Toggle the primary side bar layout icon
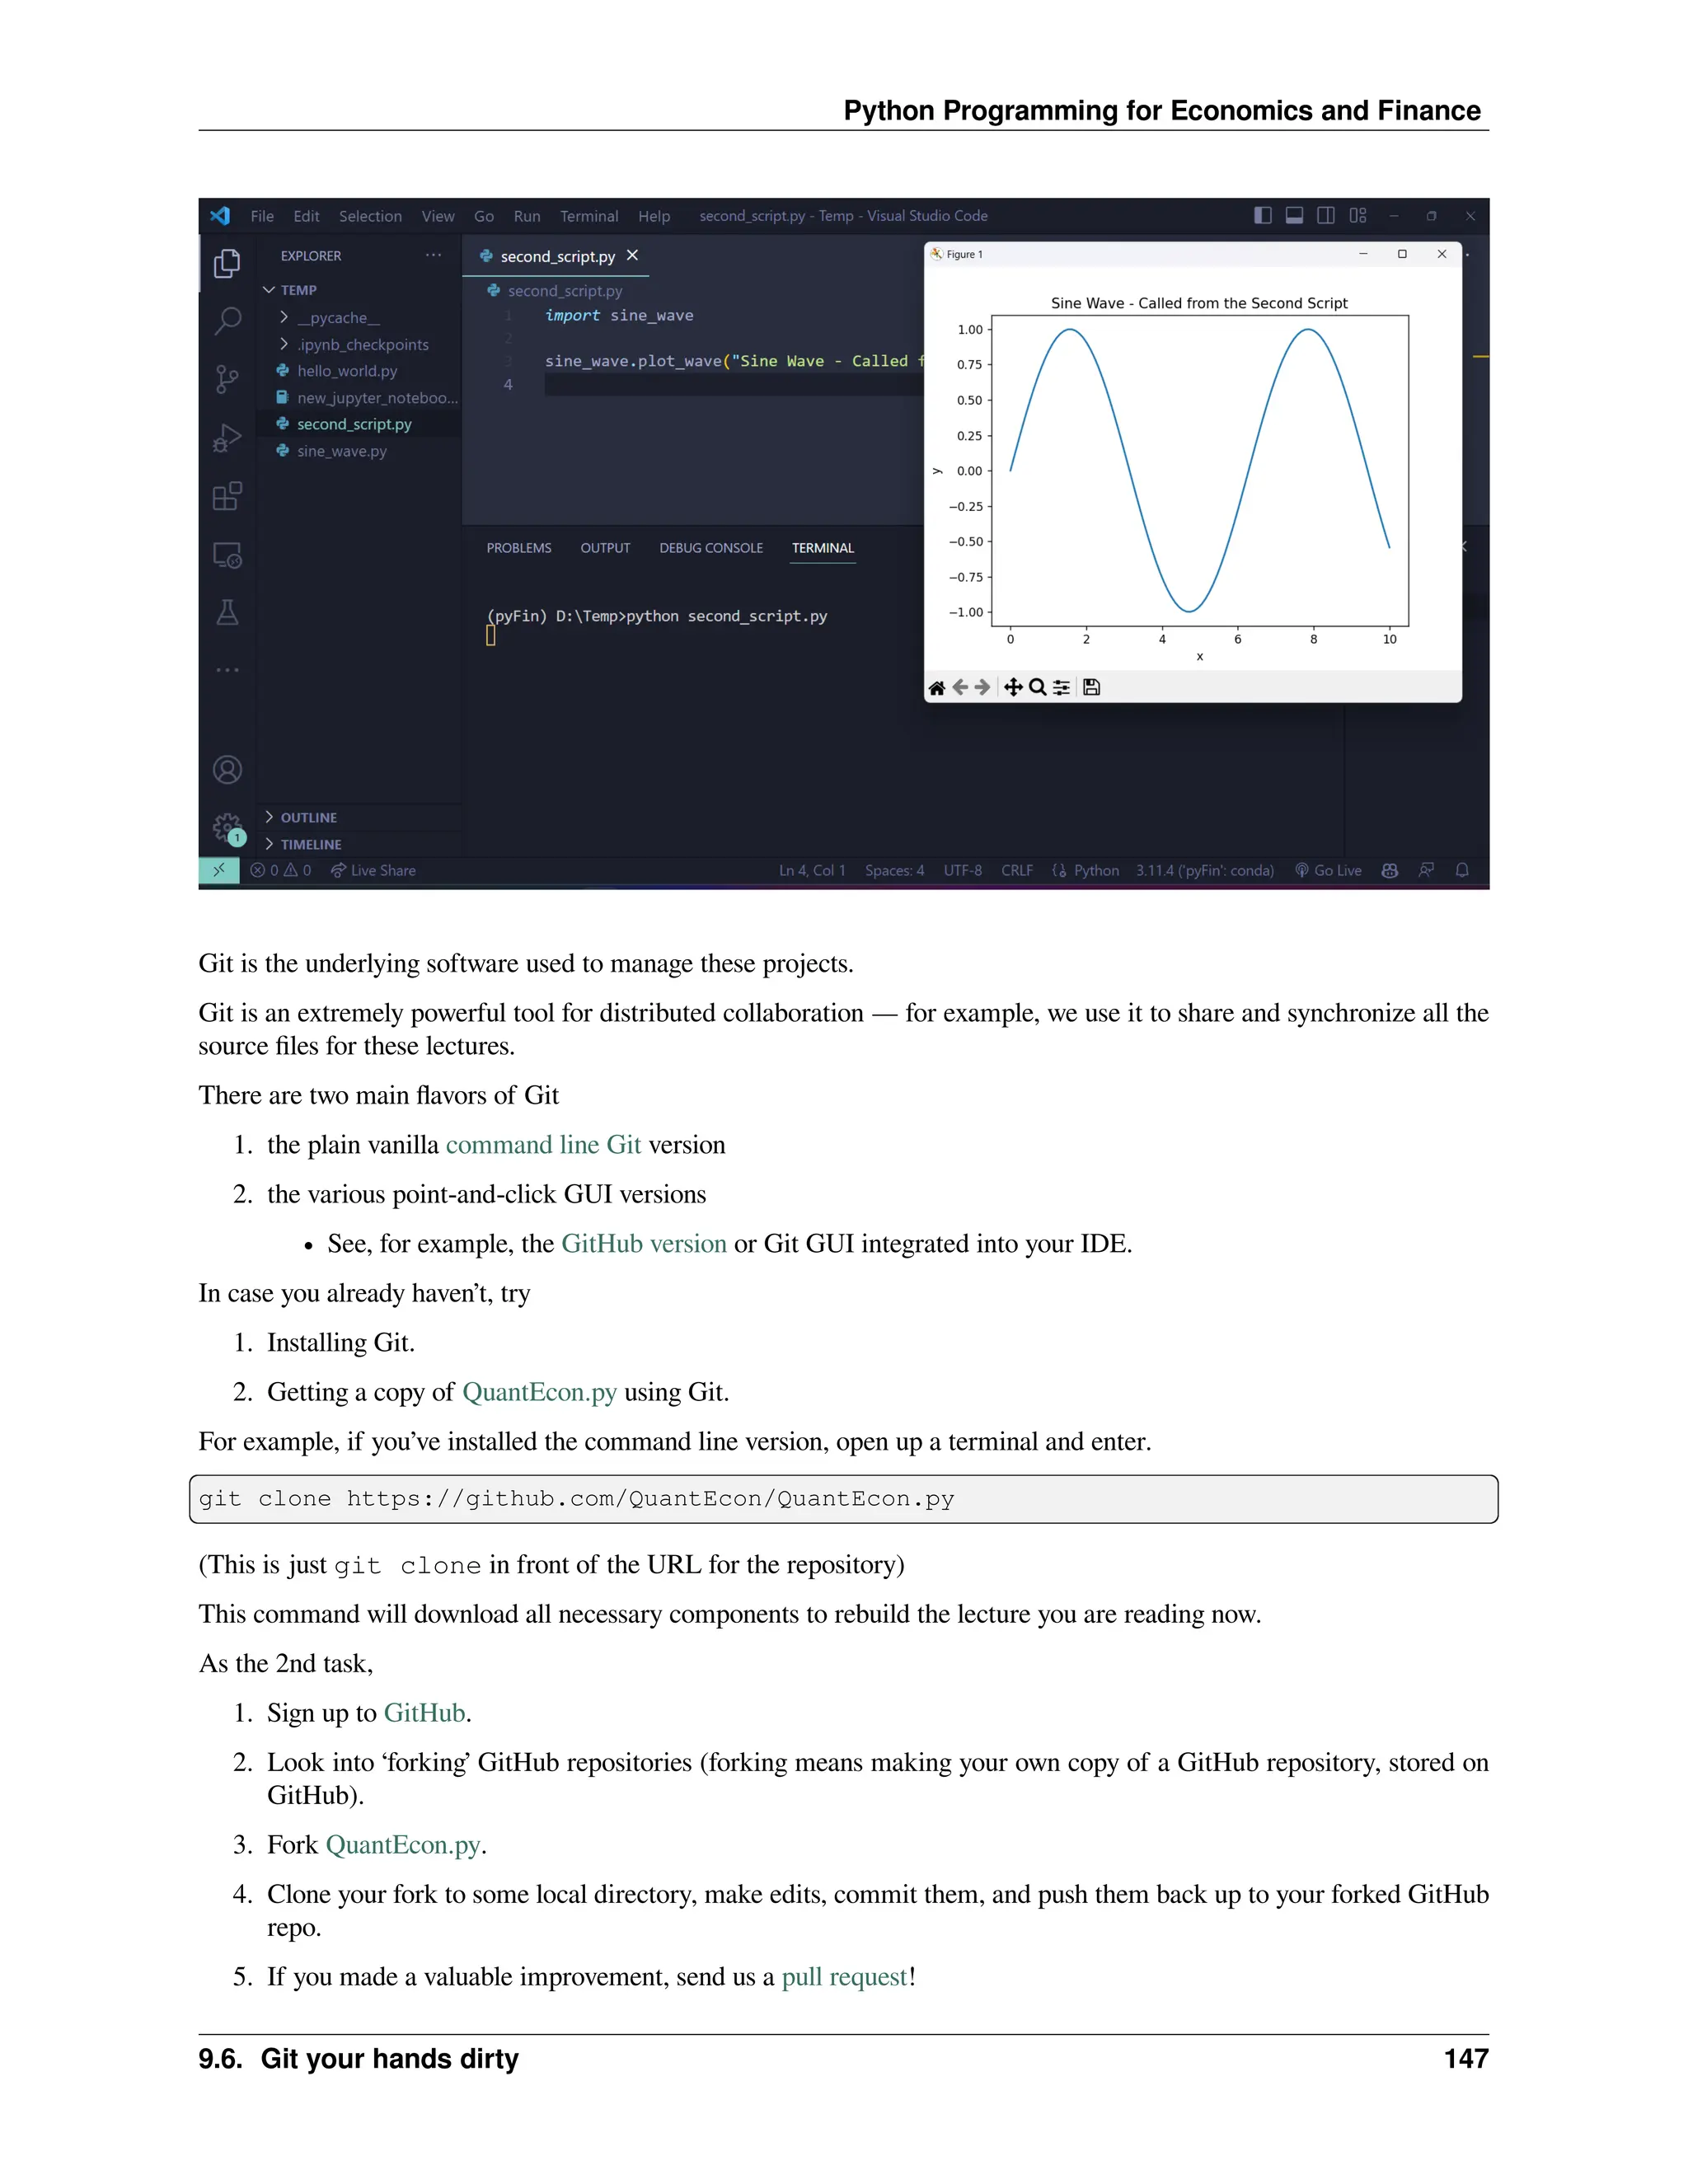The image size is (1688, 2184). pos(1263,215)
